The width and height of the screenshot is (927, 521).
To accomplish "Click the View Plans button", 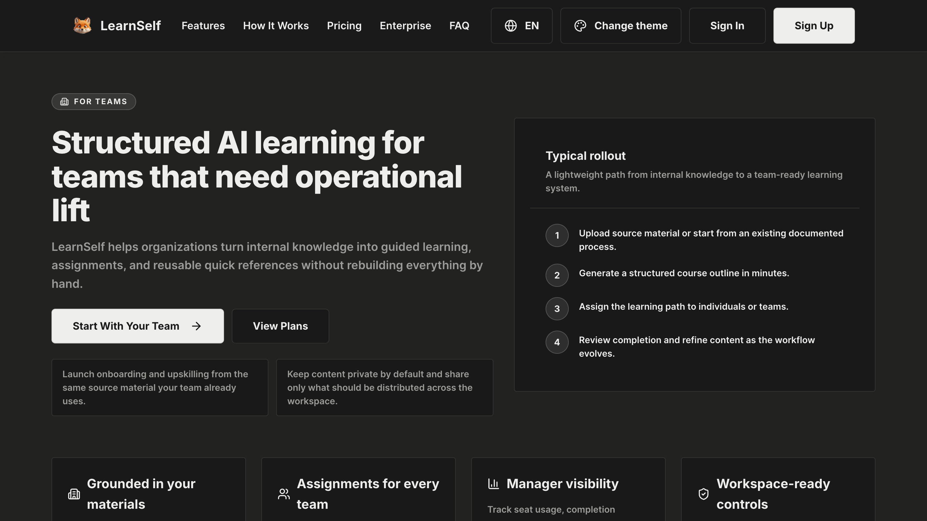I will click(281, 326).
